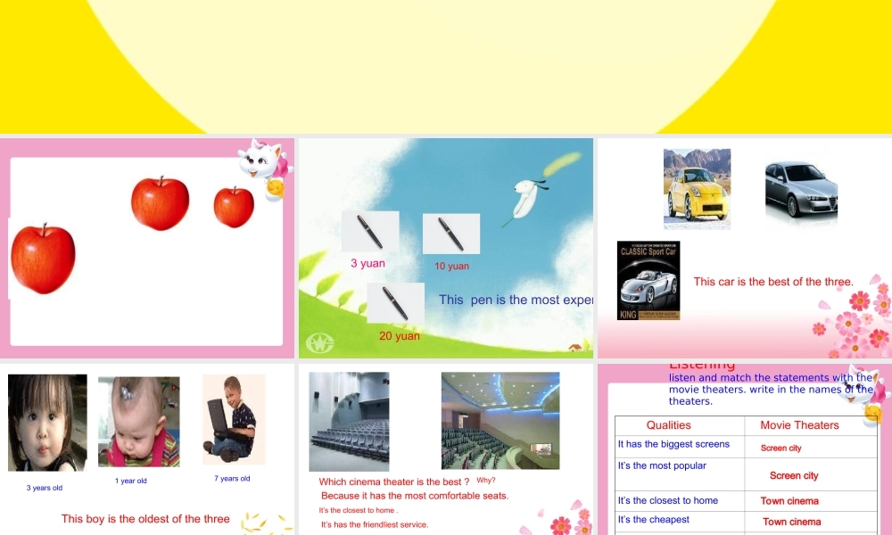Click the photo of boy with laptop
The height and width of the screenshot is (535, 892).
tap(234, 419)
